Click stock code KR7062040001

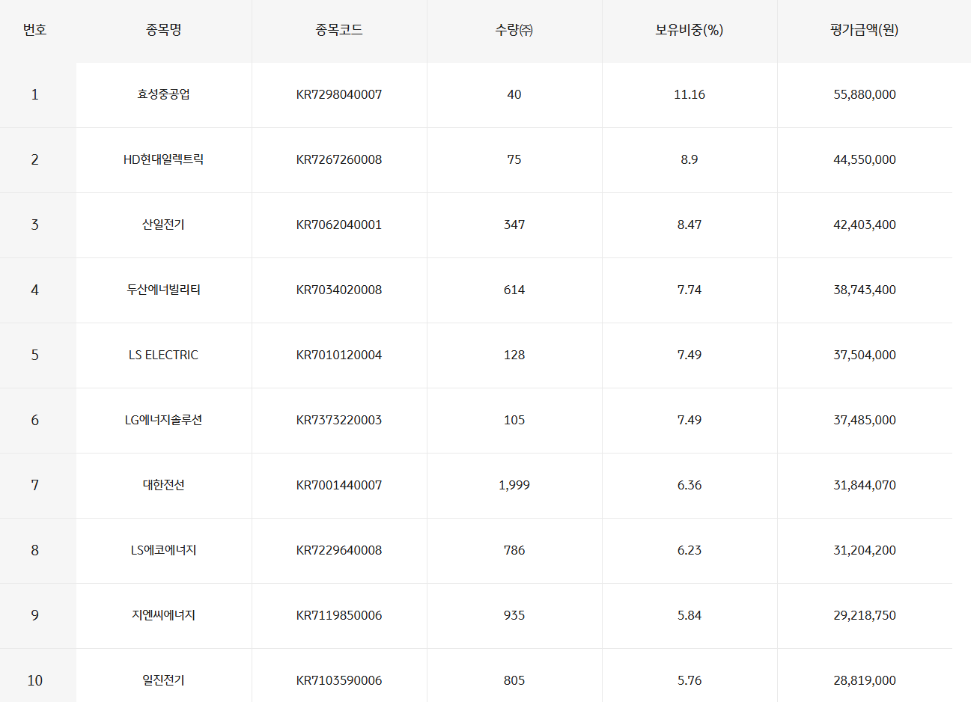tap(339, 225)
